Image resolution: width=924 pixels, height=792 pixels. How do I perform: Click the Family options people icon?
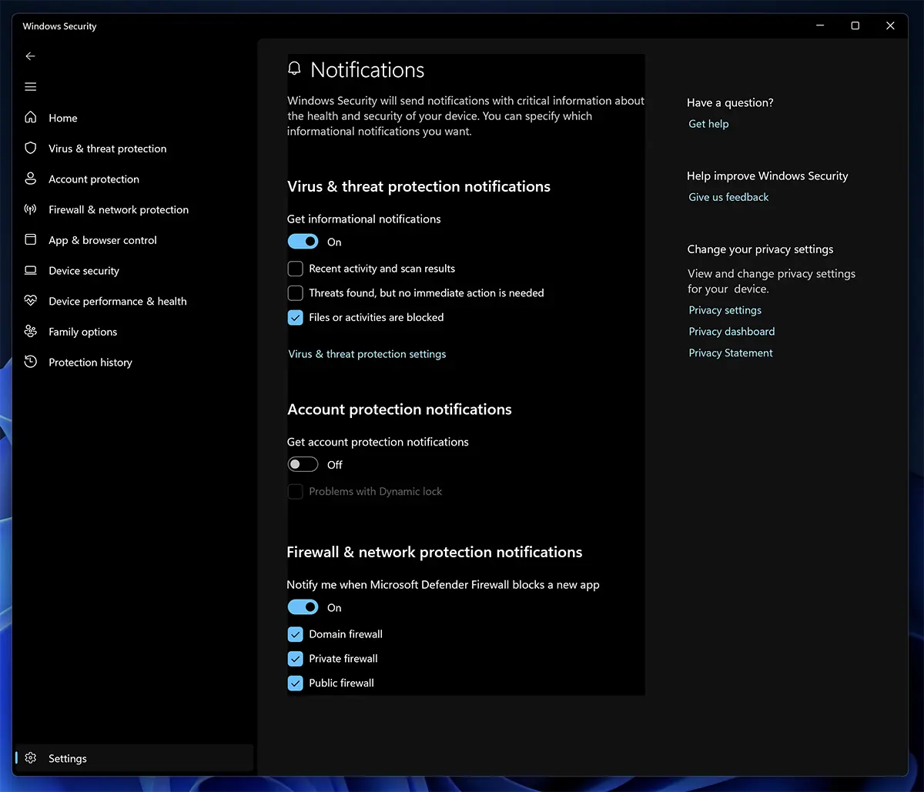[30, 332]
